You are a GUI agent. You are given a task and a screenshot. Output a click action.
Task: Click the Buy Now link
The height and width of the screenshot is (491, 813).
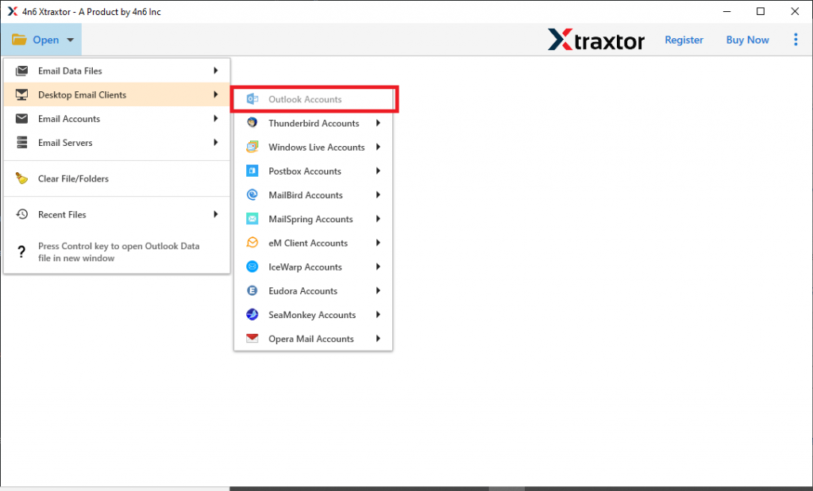coord(747,40)
